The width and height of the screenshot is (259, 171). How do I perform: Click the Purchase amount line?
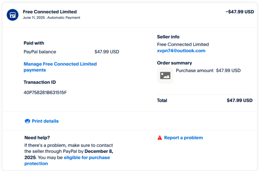point(208,70)
